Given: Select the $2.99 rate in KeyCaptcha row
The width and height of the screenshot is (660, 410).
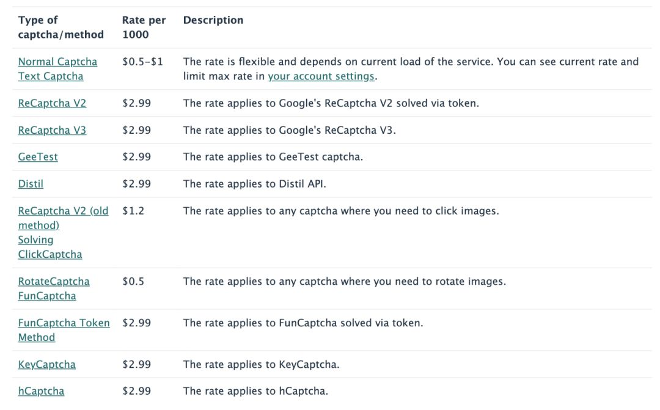Looking at the screenshot, I should [x=136, y=364].
